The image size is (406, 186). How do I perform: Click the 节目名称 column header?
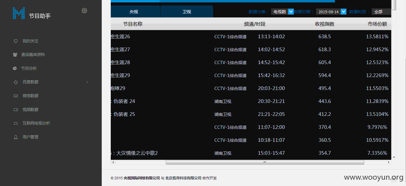(x=133, y=24)
